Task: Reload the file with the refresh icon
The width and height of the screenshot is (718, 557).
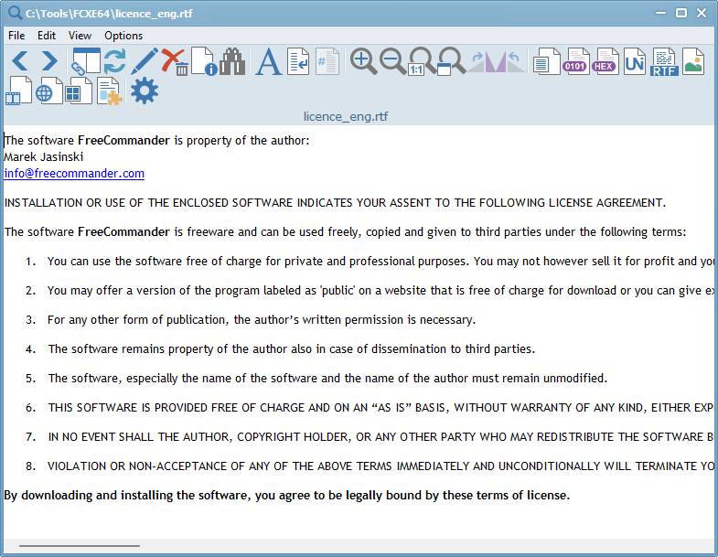Action: pyautogui.click(x=114, y=61)
